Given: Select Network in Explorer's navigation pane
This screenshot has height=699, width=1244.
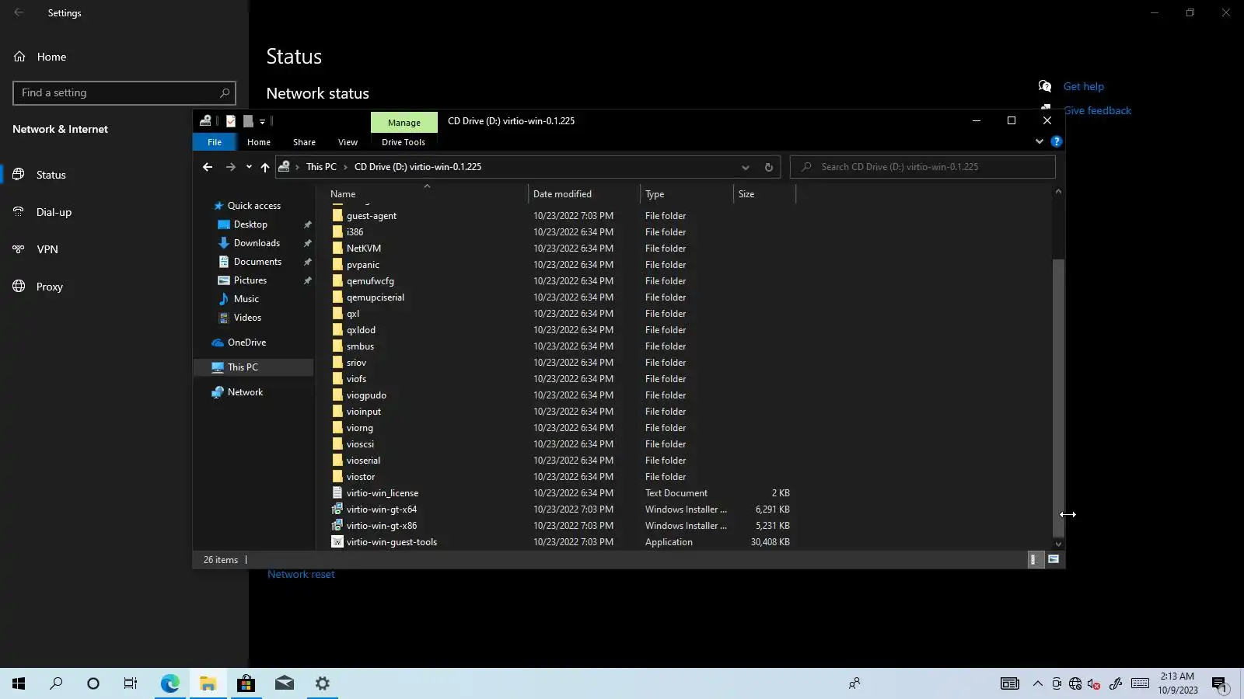Looking at the screenshot, I should [x=245, y=392].
